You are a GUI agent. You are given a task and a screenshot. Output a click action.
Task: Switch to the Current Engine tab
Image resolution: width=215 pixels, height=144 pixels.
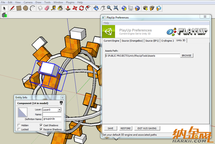coord(111,41)
